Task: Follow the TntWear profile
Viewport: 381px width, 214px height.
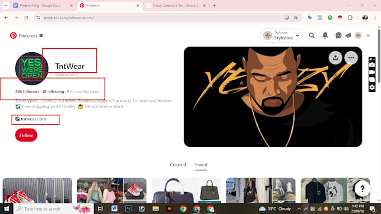Action: click(x=26, y=136)
